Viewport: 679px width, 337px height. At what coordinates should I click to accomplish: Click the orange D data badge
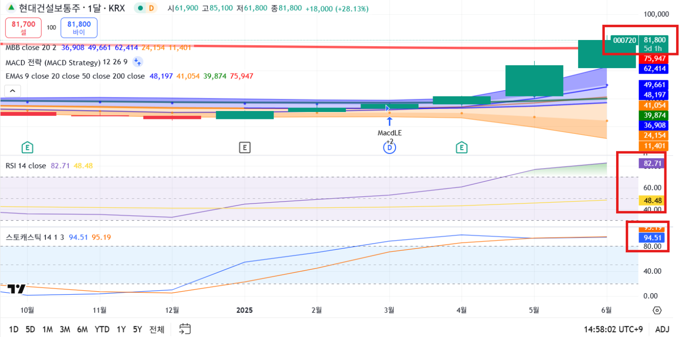pyautogui.click(x=152, y=8)
